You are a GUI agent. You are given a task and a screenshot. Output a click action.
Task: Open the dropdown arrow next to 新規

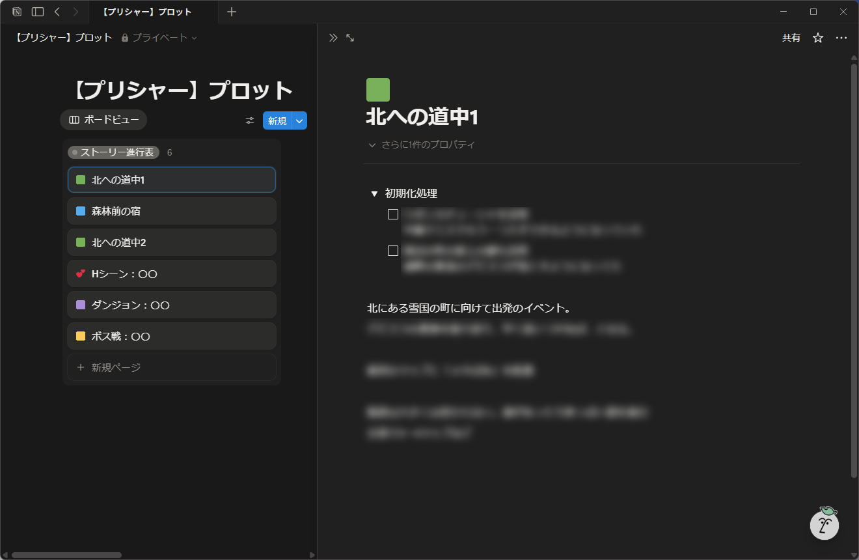click(x=299, y=120)
